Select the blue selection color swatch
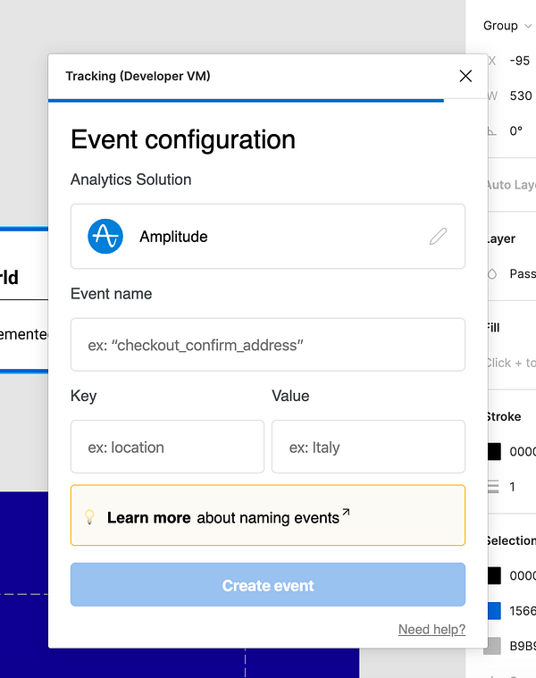The width and height of the screenshot is (536, 678). pyautogui.click(x=494, y=611)
